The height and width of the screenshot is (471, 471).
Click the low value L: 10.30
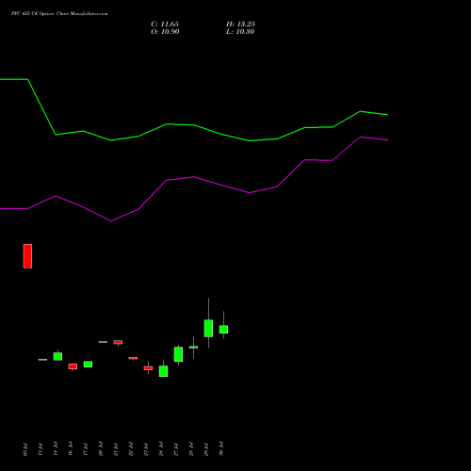240,32
